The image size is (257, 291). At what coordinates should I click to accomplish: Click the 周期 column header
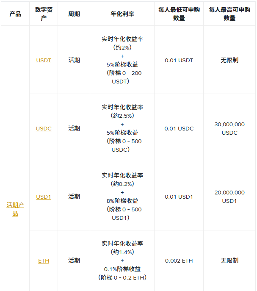tap(74, 14)
